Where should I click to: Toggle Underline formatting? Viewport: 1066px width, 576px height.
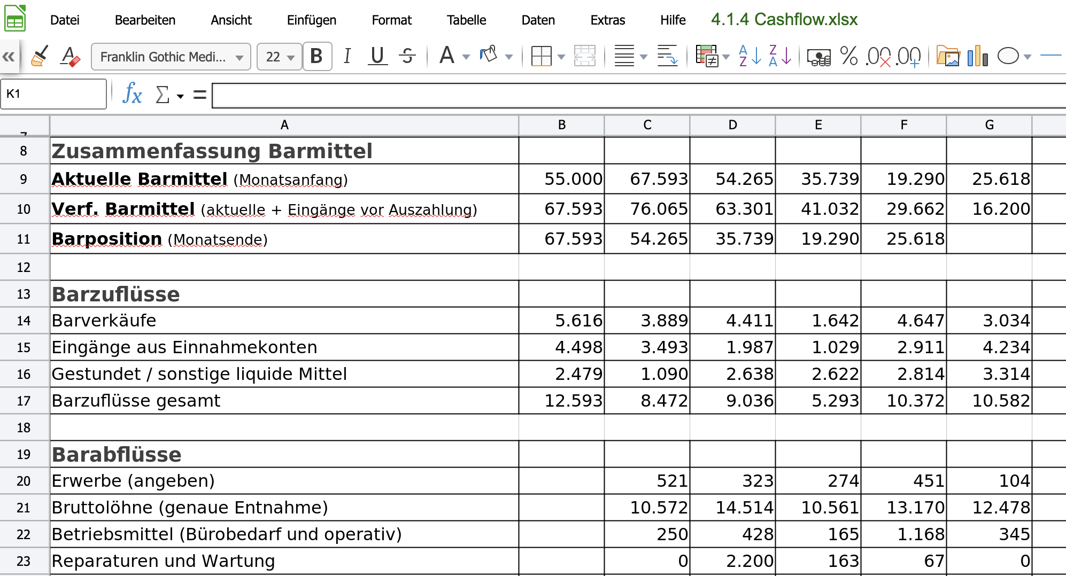click(377, 56)
